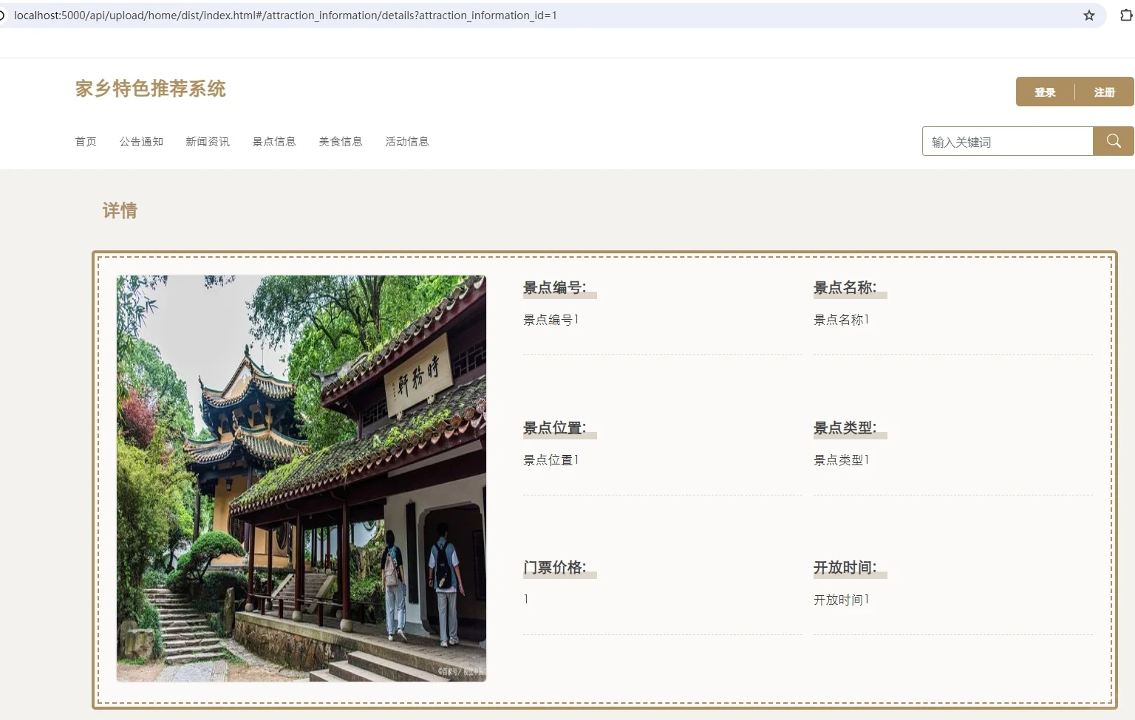The width and height of the screenshot is (1135, 720).
Task: Bookmark this page via the star icon
Action: click(1088, 15)
